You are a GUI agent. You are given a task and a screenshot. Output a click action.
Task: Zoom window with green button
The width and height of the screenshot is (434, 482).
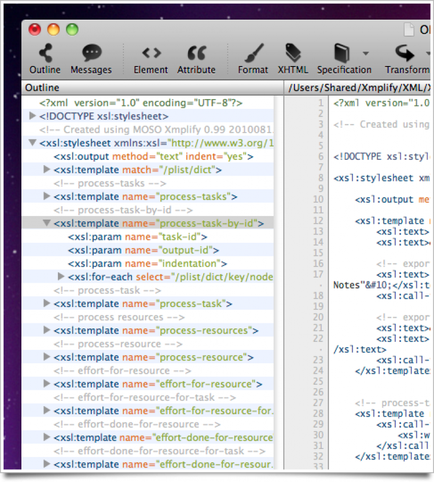pos(72,30)
